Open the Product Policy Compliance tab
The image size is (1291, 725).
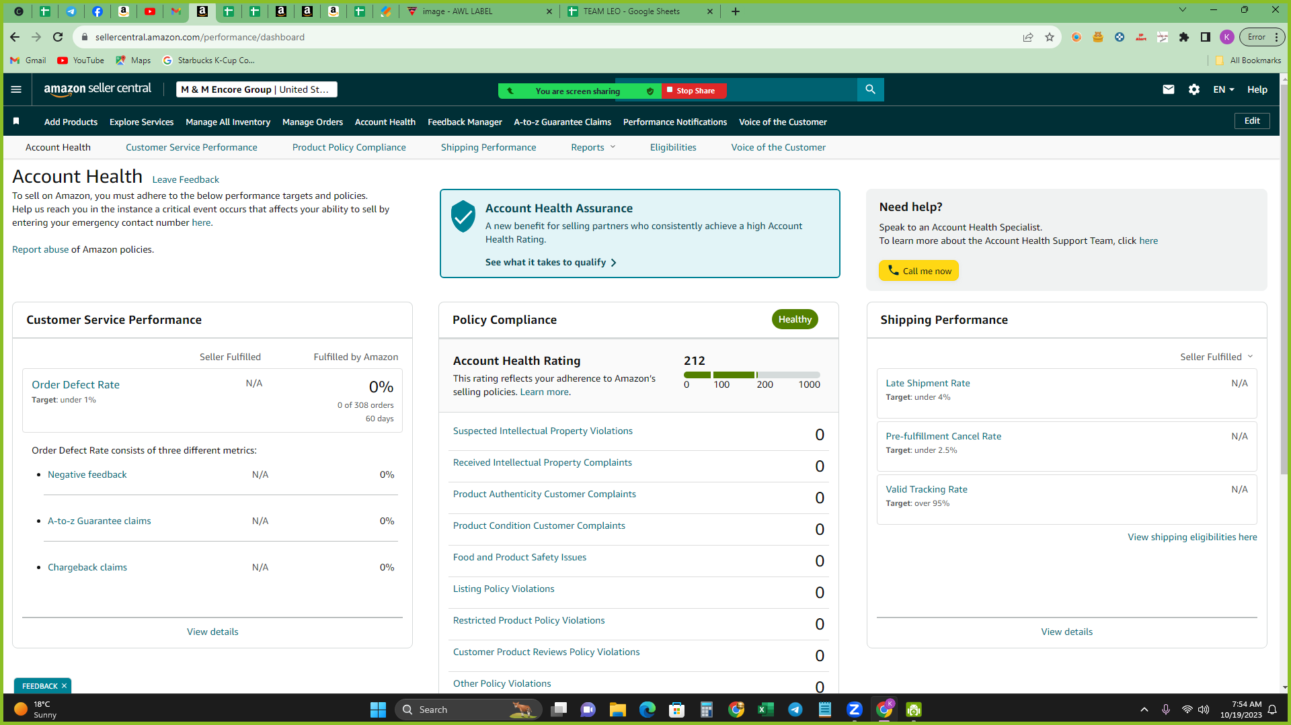point(349,147)
